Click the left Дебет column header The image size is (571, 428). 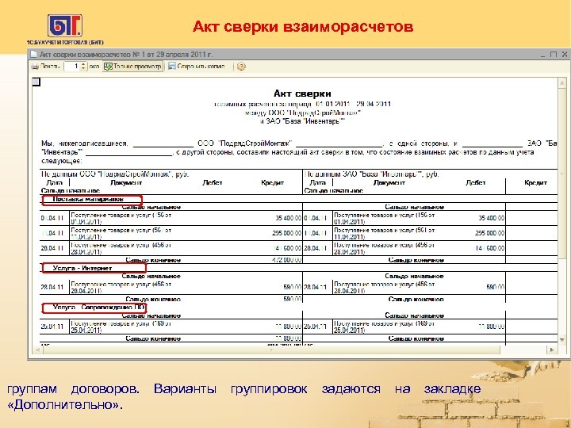tap(213, 183)
